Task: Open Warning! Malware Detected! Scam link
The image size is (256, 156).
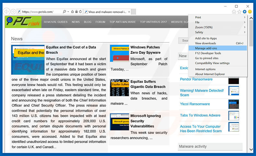Action: pos(202,93)
